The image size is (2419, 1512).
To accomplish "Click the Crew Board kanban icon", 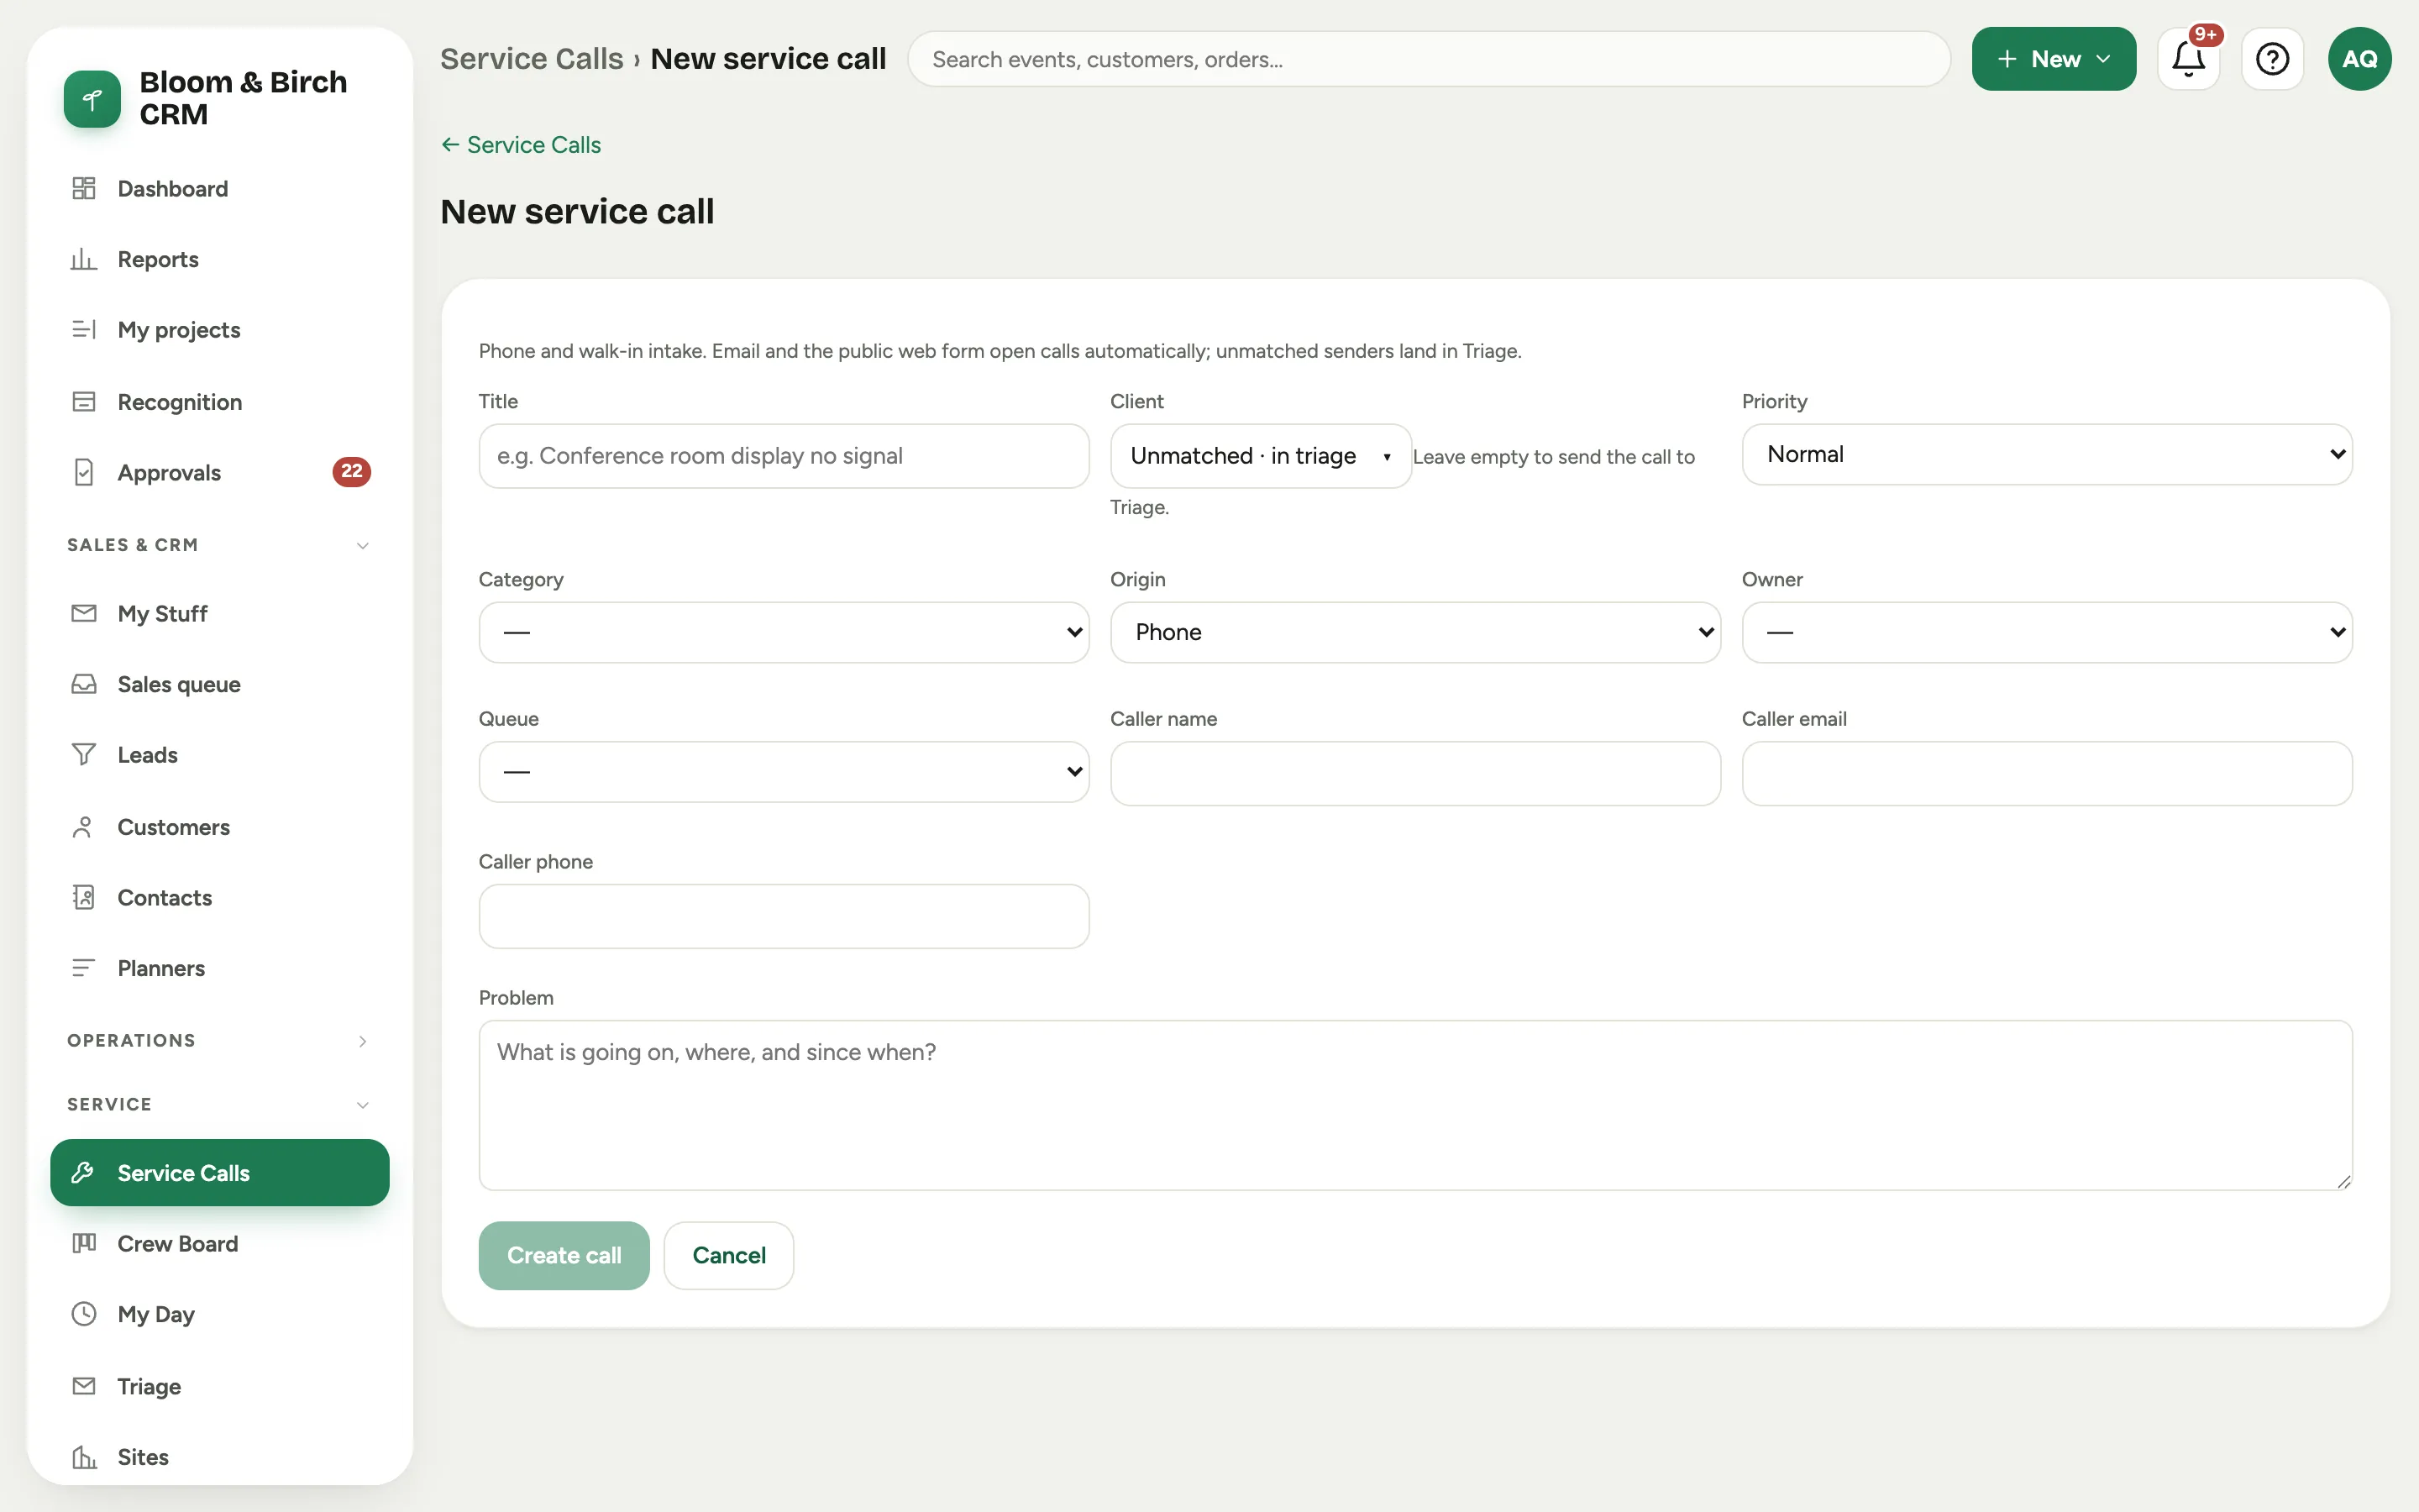I will [84, 1243].
